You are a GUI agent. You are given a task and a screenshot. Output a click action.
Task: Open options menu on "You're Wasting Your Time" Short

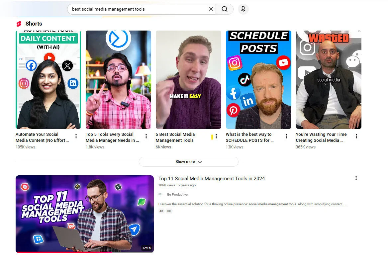(x=356, y=136)
